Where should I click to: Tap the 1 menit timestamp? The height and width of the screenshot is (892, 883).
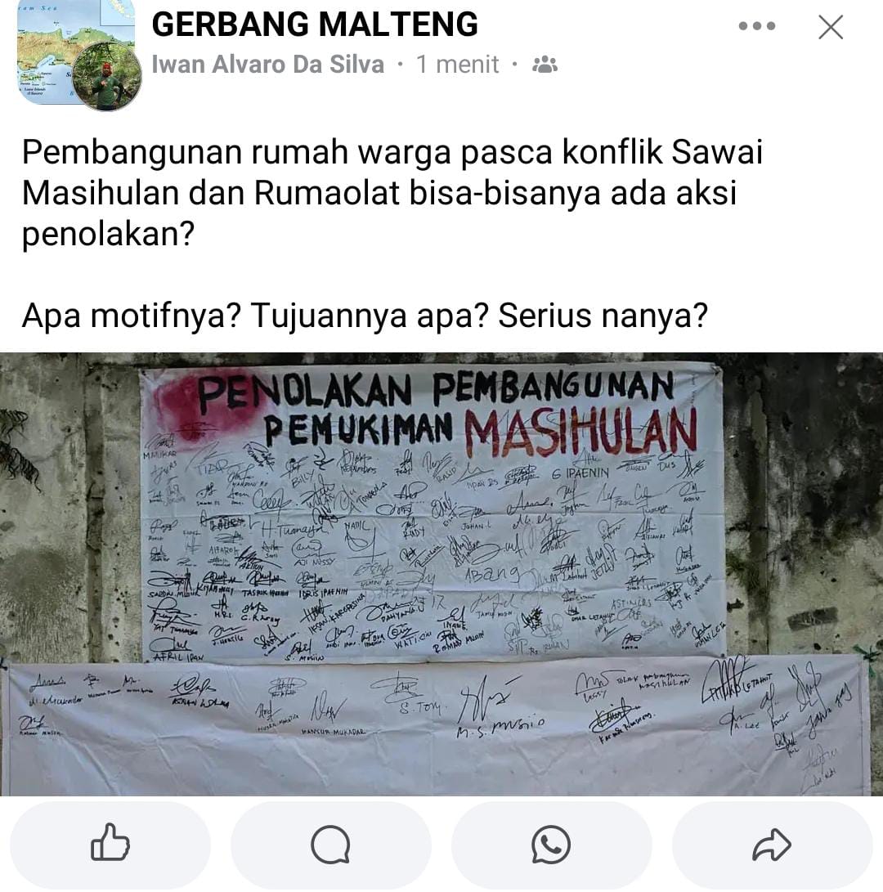click(457, 65)
